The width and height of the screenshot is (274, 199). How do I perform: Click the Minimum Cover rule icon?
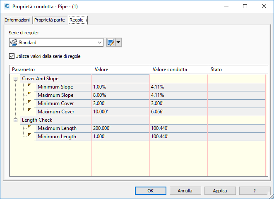[29, 102]
